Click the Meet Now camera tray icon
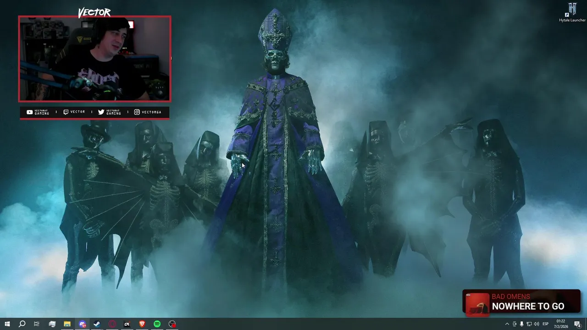Viewport: 587px width, 330px height. [x=514, y=324]
